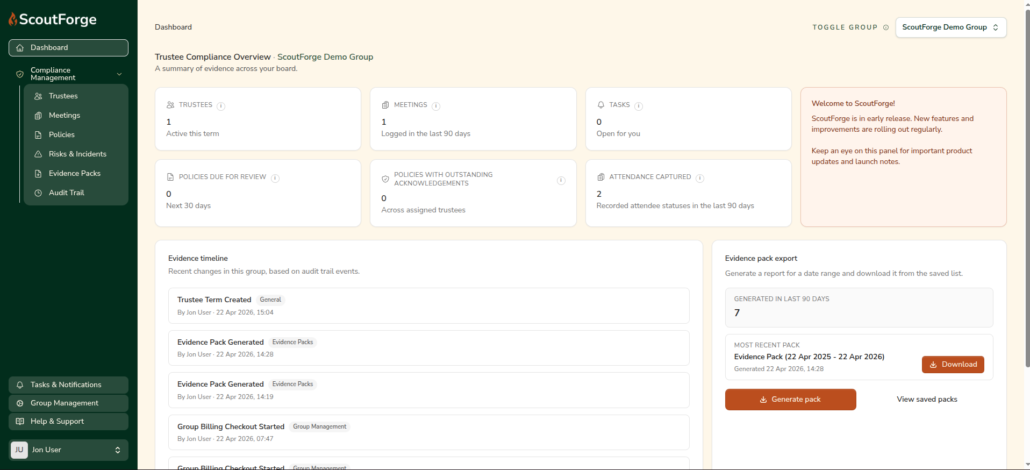Click the info icon next to Toggle Group

886,27
